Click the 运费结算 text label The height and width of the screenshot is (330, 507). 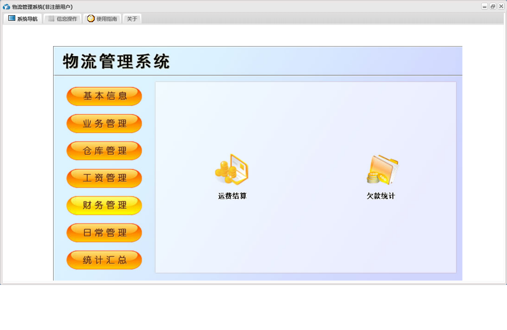tap(232, 196)
